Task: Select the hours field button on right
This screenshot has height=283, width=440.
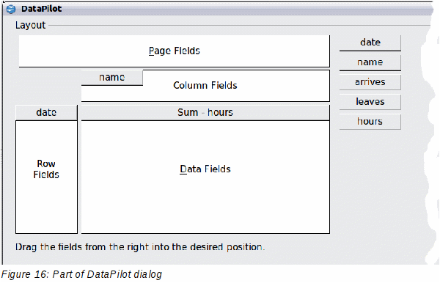Action: pos(370,122)
